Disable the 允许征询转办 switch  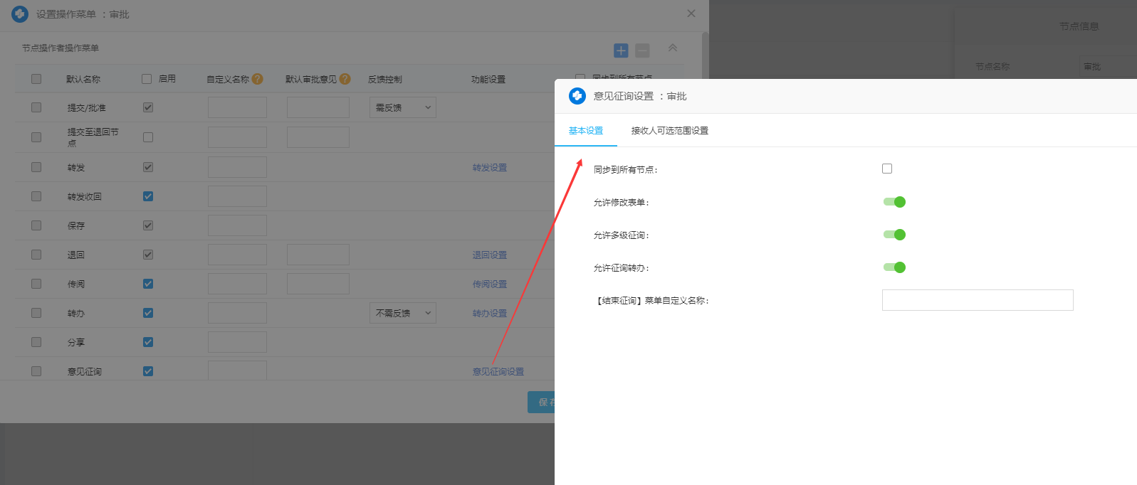(x=894, y=267)
